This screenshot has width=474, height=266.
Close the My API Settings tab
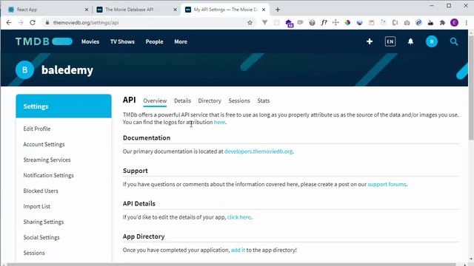[x=264, y=10]
